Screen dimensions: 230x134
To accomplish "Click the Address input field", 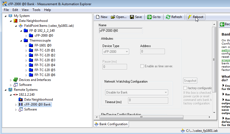I will pyautogui.click(x=152, y=51).
